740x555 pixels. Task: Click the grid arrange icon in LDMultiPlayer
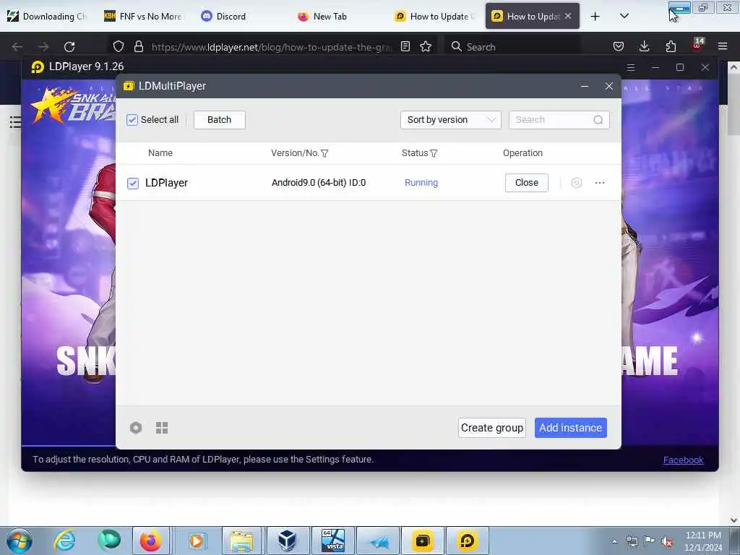(162, 428)
